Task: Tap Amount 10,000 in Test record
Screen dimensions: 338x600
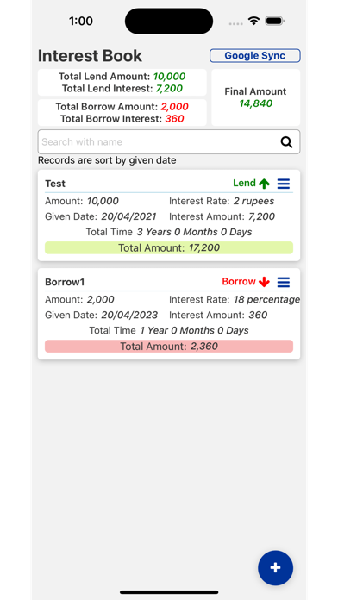Action: tap(82, 201)
